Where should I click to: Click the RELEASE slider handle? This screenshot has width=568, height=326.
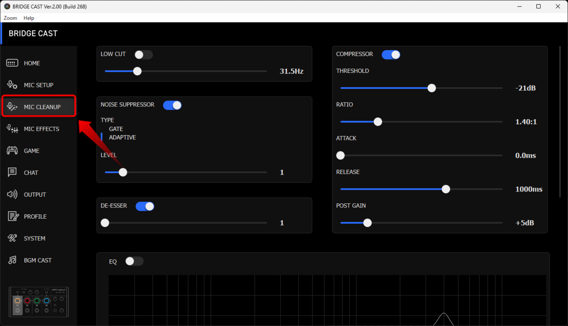coord(446,189)
